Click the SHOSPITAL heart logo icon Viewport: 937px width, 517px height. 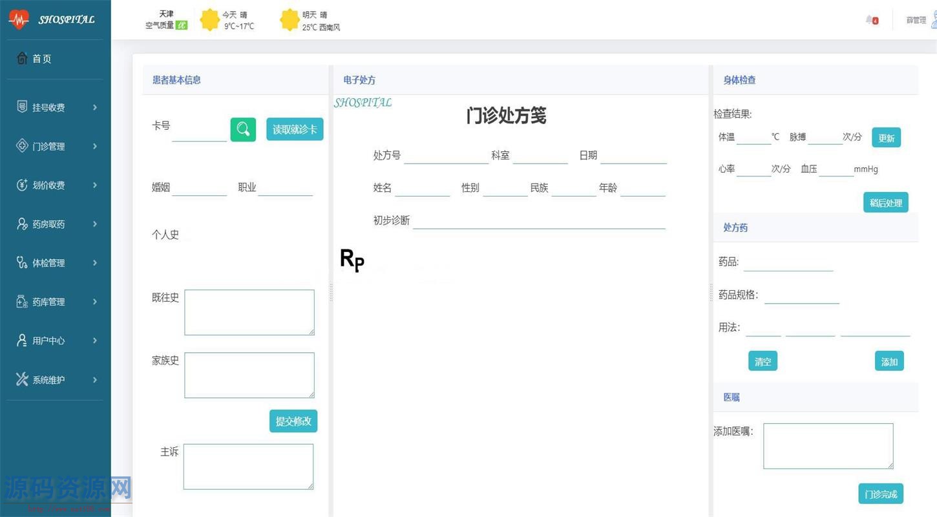tap(19, 19)
